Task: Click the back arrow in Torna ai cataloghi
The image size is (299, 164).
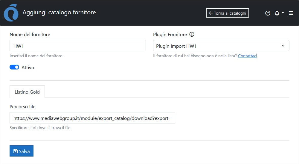Action: pyautogui.click(x=211, y=13)
